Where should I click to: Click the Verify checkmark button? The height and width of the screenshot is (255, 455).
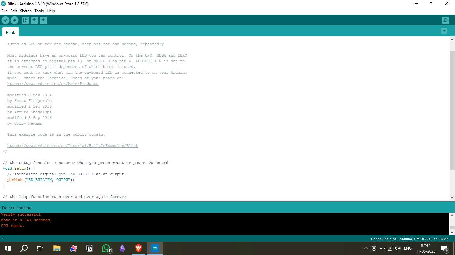click(x=5, y=20)
